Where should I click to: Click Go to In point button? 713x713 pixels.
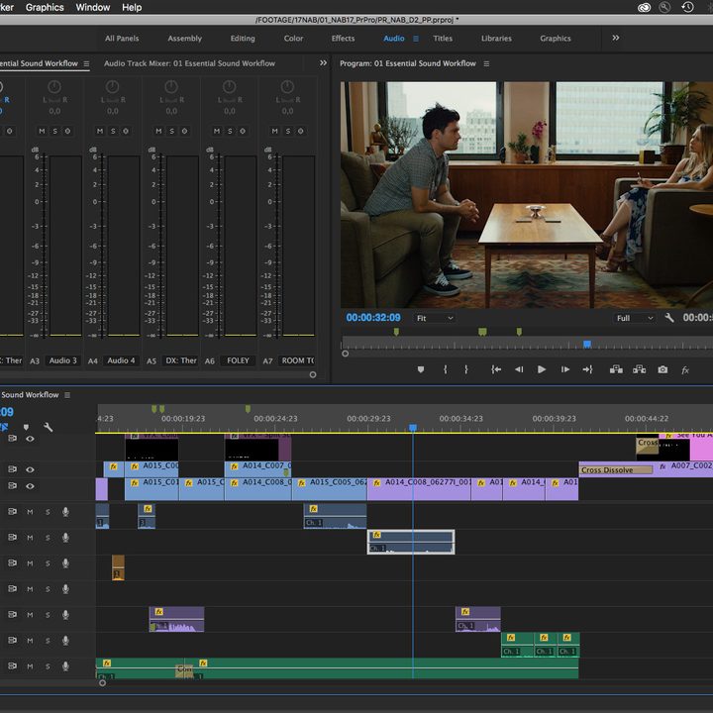[x=496, y=369]
